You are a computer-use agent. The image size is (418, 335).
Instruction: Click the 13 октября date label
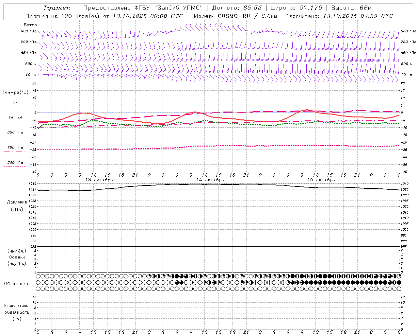[99, 180]
